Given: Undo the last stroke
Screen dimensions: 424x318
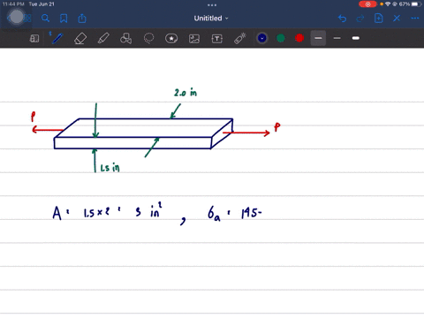Looking at the screenshot, I should coord(342,19).
